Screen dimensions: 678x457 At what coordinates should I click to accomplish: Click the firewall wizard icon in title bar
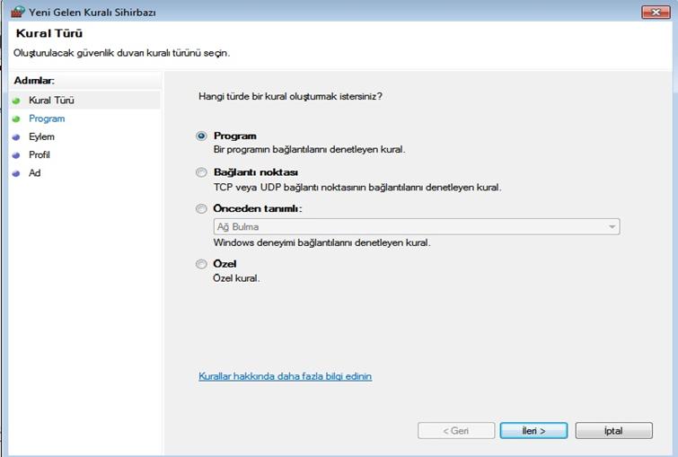(x=17, y=12)
